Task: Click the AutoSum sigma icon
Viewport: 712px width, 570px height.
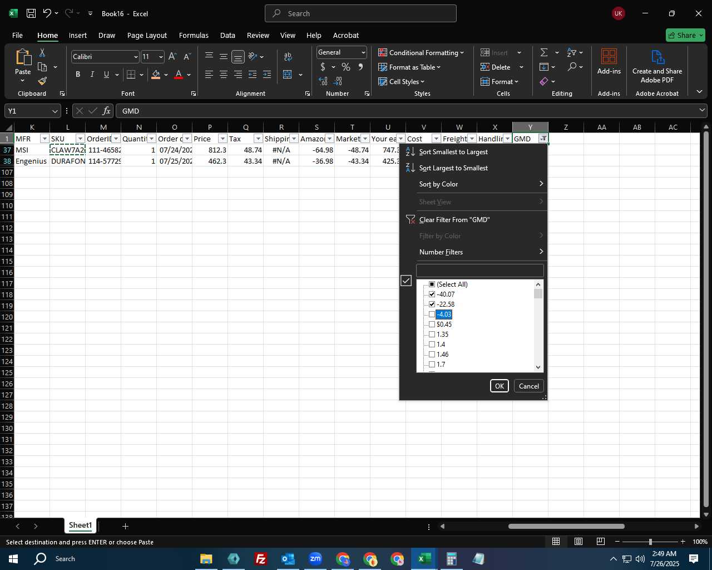Action: (544, 52)
